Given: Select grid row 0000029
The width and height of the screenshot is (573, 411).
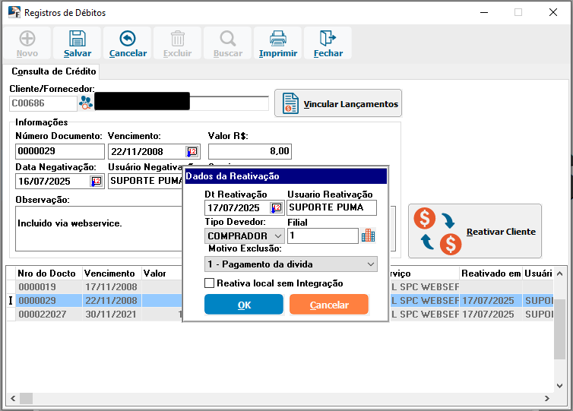Looking at the screenshot, I should coord(281,301).
